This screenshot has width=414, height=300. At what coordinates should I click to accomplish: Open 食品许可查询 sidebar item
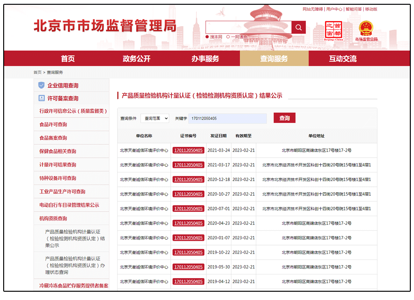pyautogui.click(x=53, y=124)
